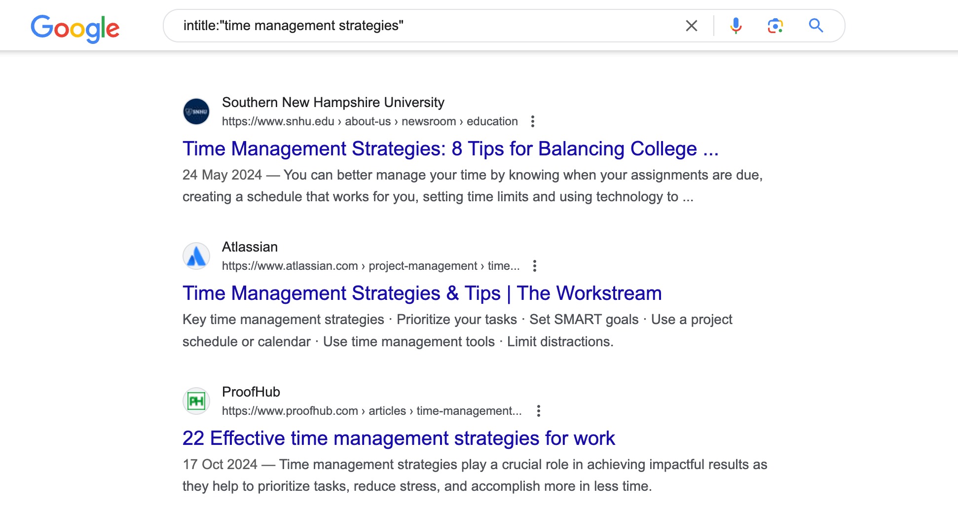Click the Atlassian logo favicon
958x511 pixels.
click(196, 256)
